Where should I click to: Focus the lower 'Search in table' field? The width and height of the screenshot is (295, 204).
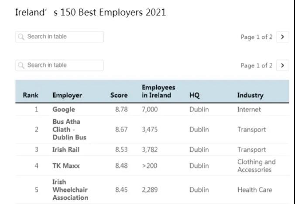point(63,65)
